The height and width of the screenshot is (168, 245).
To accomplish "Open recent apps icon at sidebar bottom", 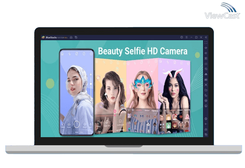I will [x=206, y=134].
